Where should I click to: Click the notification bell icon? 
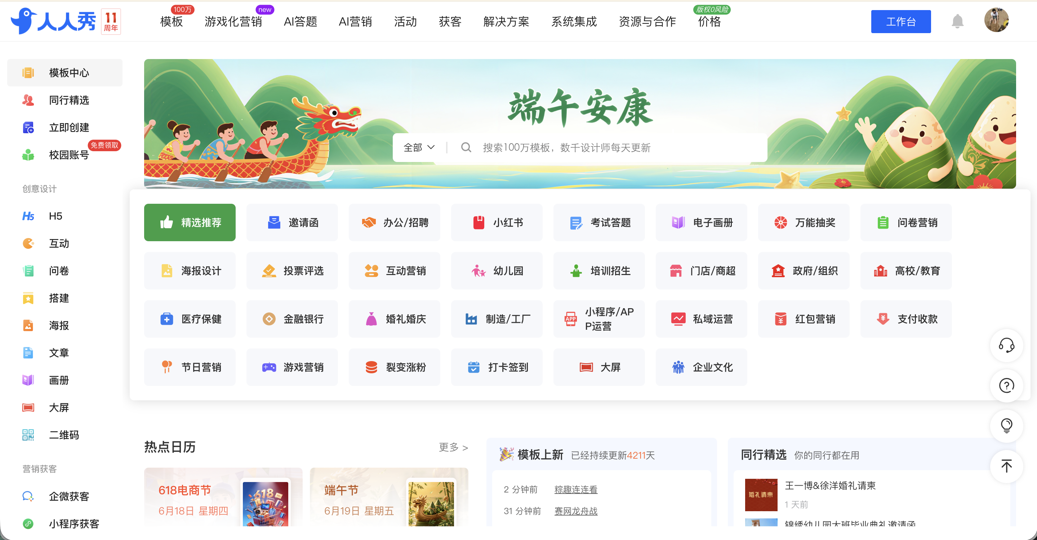tap(957, 21)
